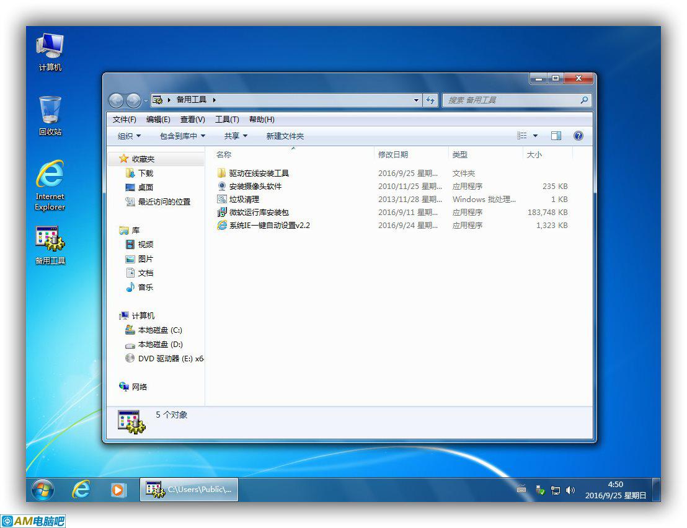Click the C:\Users\Public taskbar window button
Viewport: 687px width, 528px height.
click(x=189, y=490)
